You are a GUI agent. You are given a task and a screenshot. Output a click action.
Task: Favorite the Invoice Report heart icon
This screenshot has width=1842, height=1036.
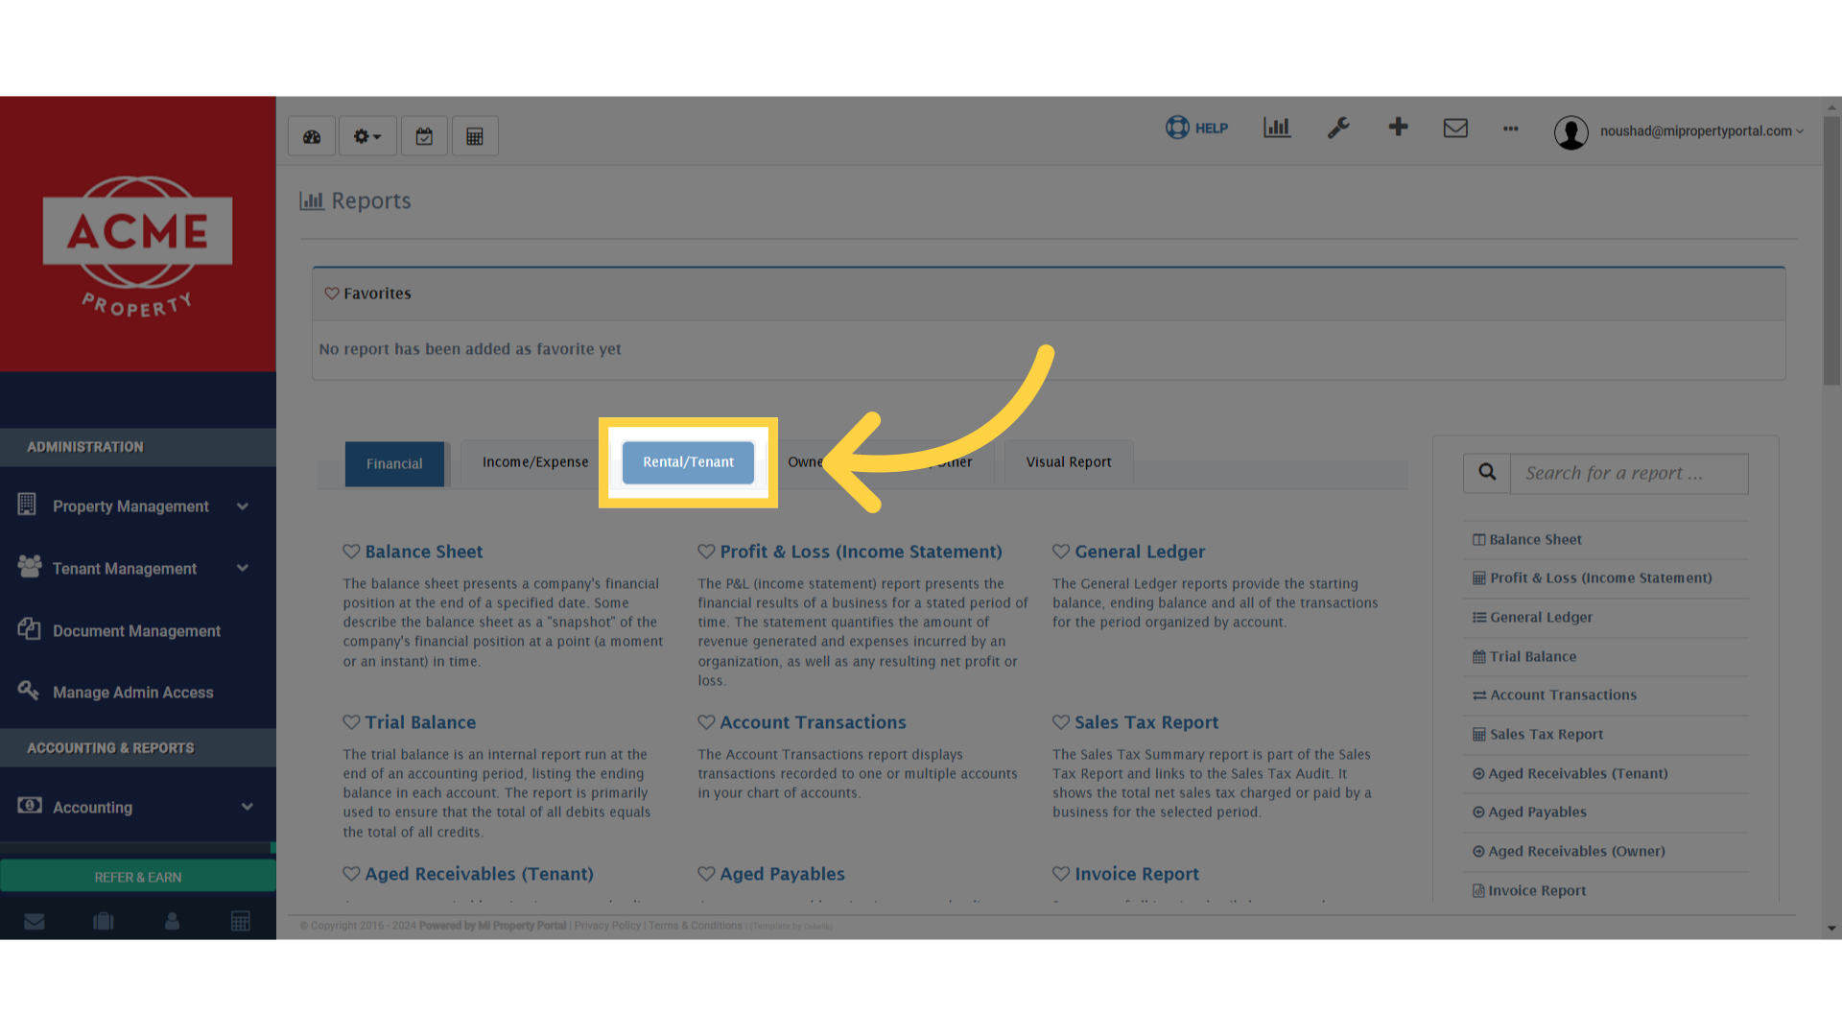pyautogui.click(x=1061, y=874)
